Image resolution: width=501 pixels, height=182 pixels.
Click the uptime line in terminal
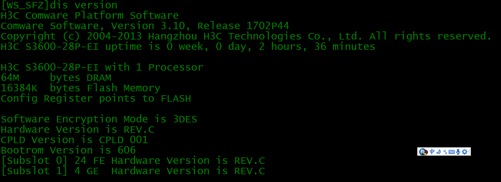pos(188,47)
